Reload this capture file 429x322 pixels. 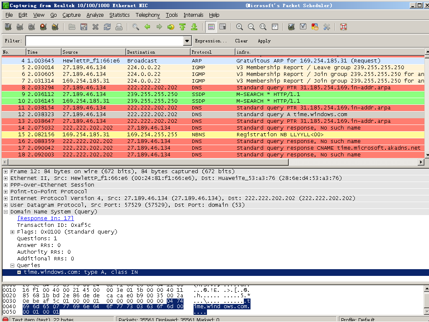point(107,27)
